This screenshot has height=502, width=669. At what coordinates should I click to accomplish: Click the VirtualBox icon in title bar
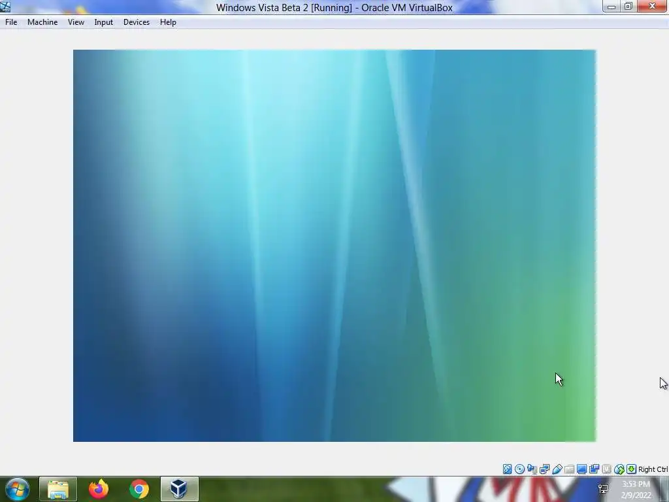tap(5, 7)
